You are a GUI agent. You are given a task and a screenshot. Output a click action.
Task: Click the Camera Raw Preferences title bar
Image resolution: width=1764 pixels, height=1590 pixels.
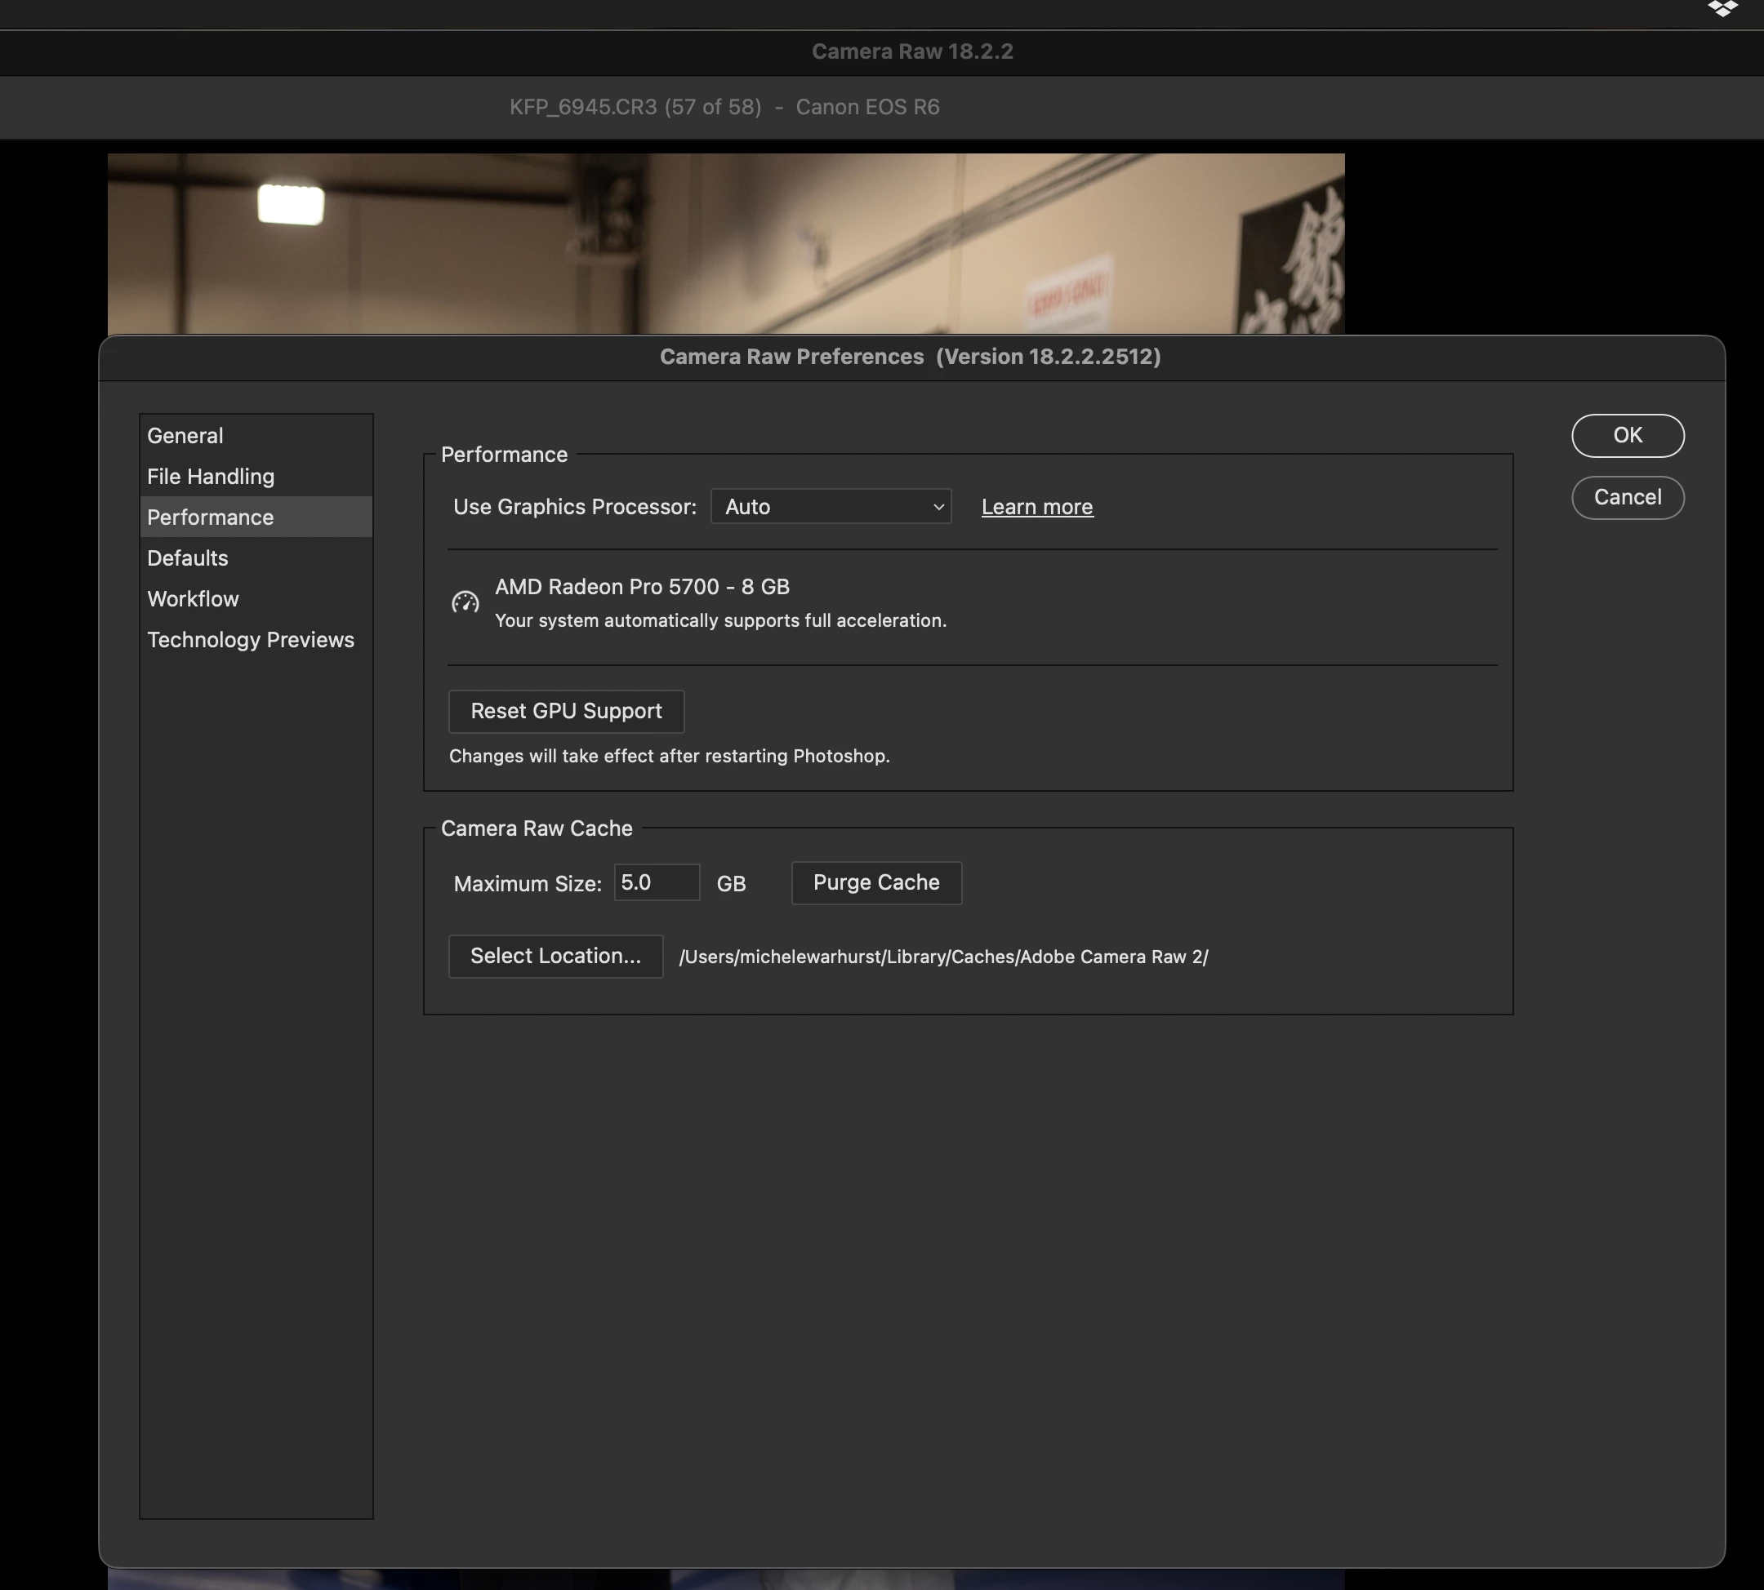[910, 358]
